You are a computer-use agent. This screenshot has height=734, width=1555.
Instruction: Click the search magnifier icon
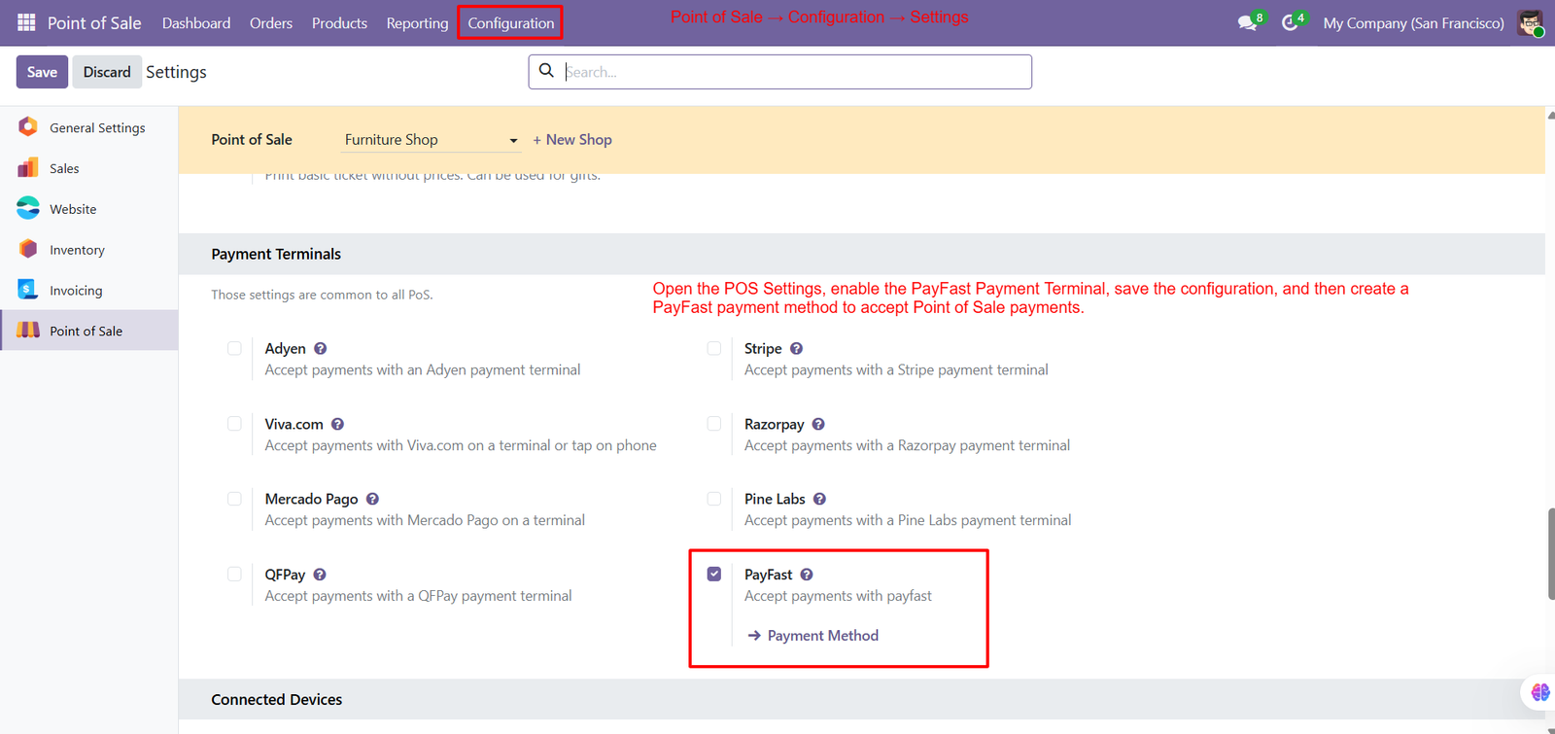coord(546,71)
